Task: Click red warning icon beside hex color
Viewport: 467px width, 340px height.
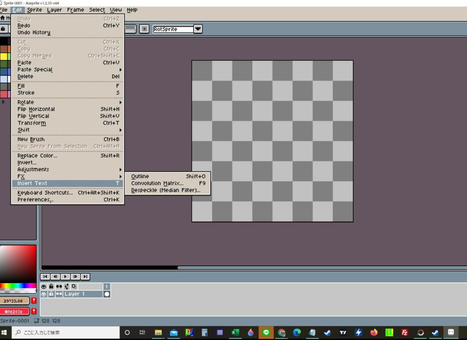Action: (34, 311)
